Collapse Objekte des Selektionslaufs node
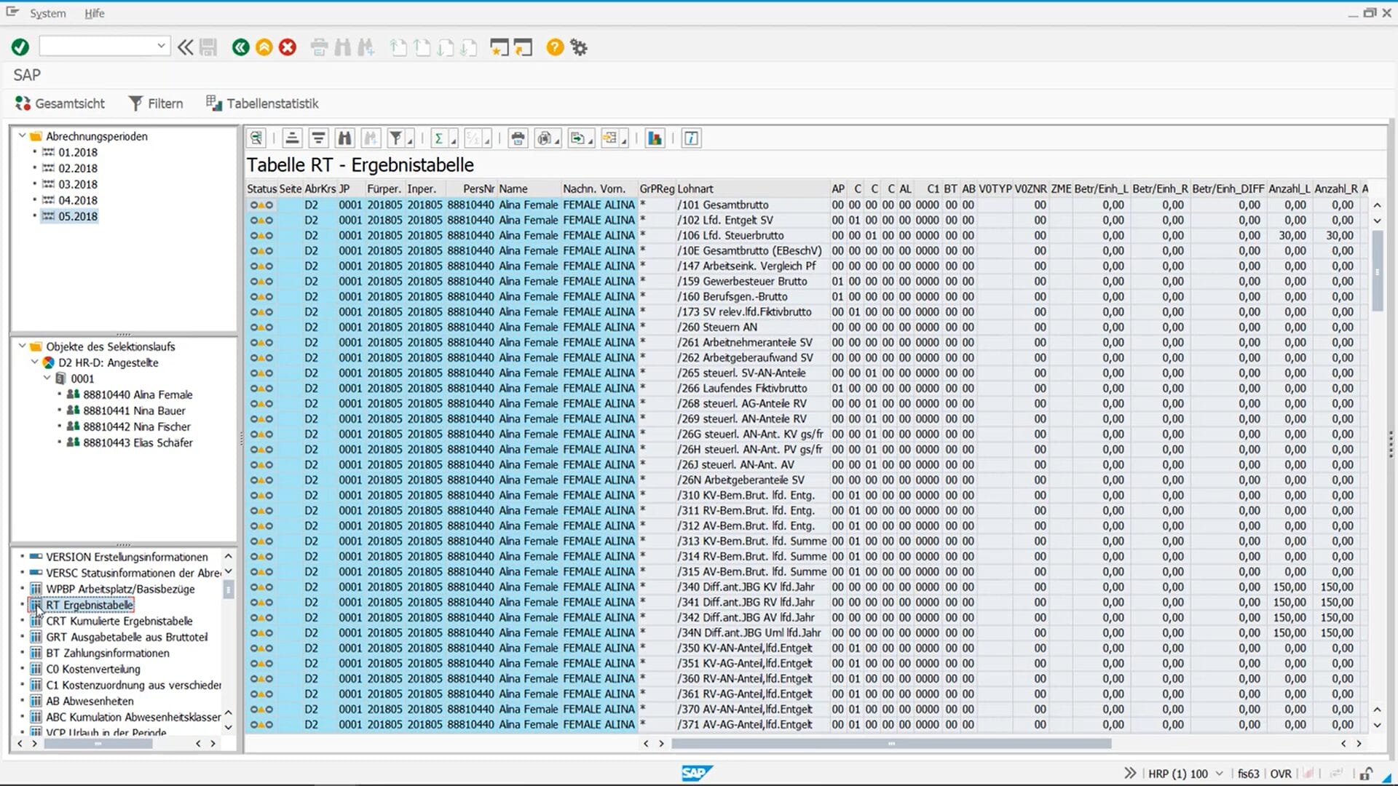Viewport: 1398px width, 786px height. coord(22,346)
